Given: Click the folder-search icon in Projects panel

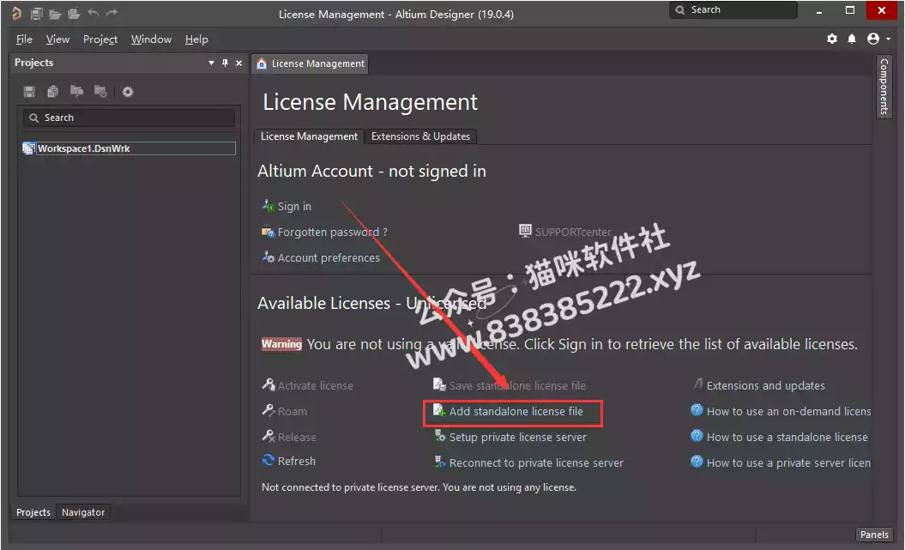Looking at the screenshot, I should click(x=76, y=91).
